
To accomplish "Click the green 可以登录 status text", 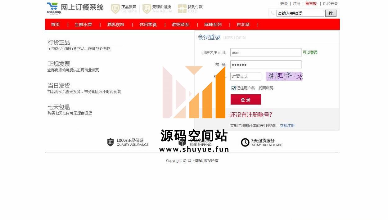I will (x=310, y=52).
